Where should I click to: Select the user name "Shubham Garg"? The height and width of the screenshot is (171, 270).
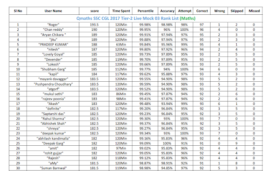[x=53, y=69]
